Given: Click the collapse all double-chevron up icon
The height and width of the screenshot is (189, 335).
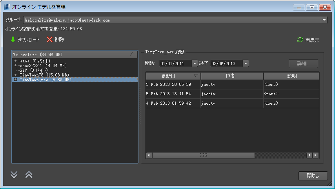Looking at the screenshot, I should (x=29, y=174).
